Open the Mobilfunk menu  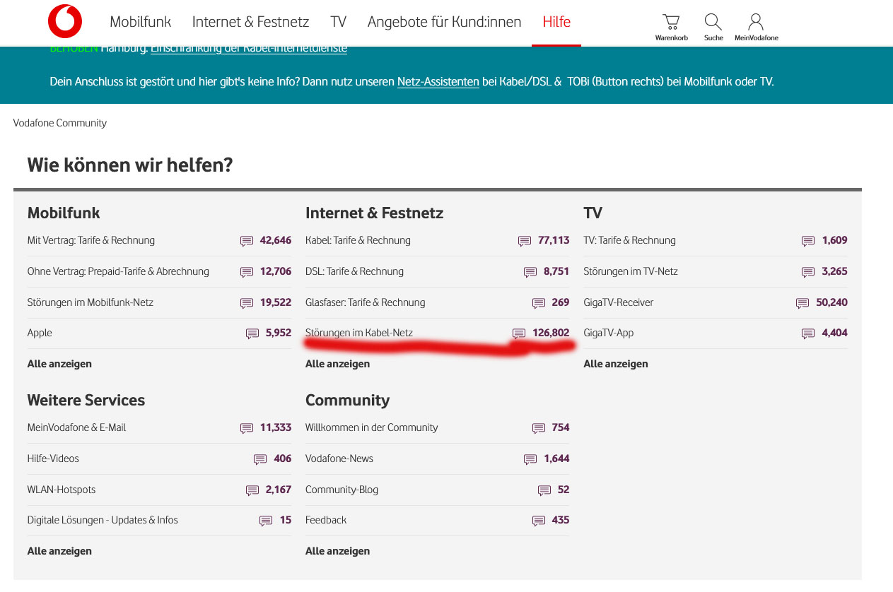point(140,22)
